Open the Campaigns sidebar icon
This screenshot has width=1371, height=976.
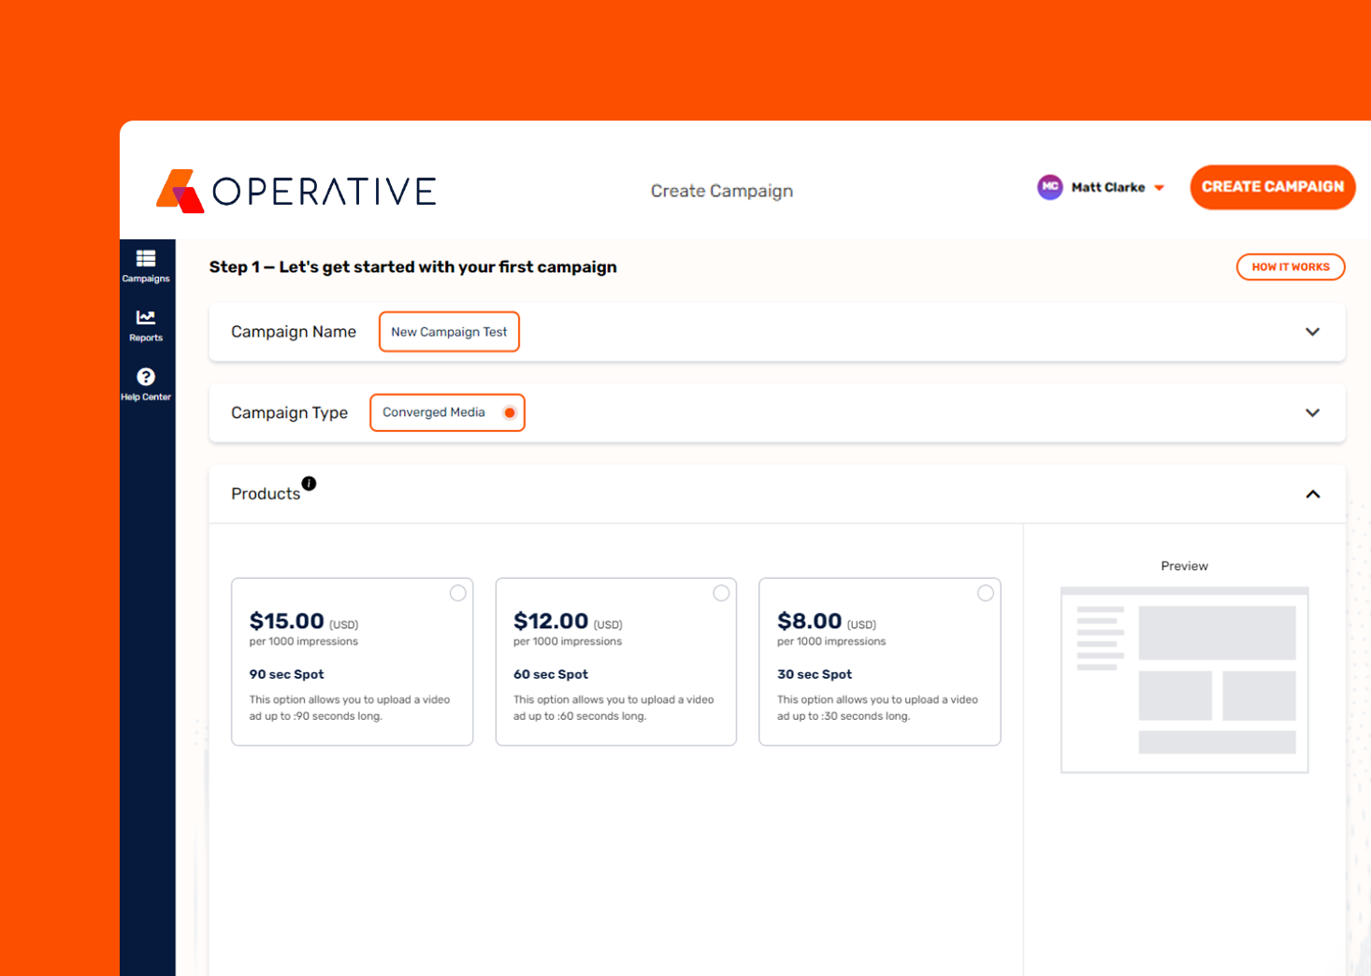coord(146,260)
